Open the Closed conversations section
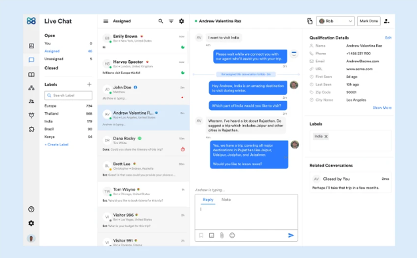The height and width of the screenshot is (258, 417). (51, 68)
